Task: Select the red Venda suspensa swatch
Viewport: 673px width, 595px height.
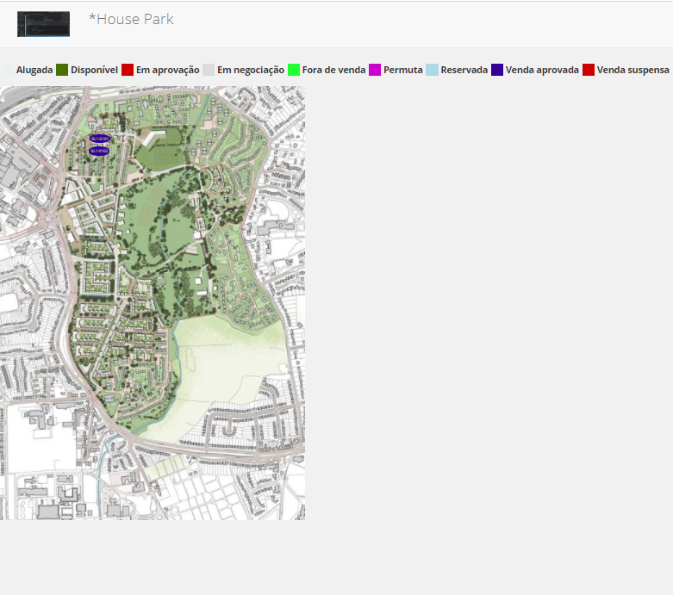Action: point(589,70)
